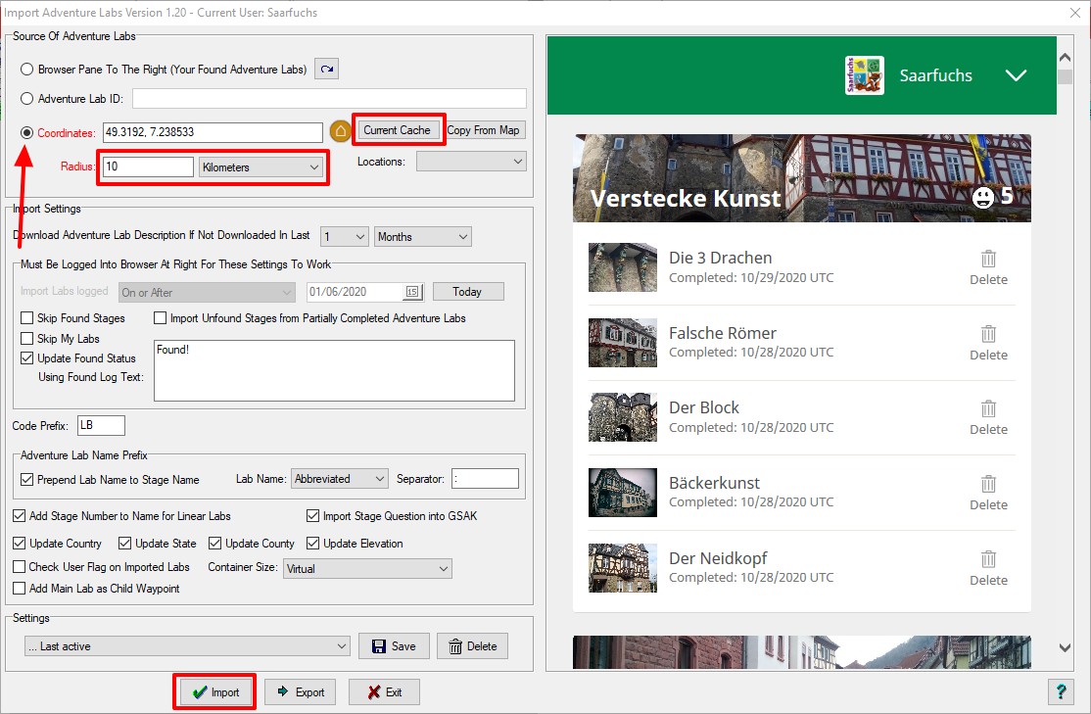Image resolution: width=1091 pixels, height=714 pixels.
Task: Click the browser pane scroll down arrow
Action: (x=1065, y=648)
